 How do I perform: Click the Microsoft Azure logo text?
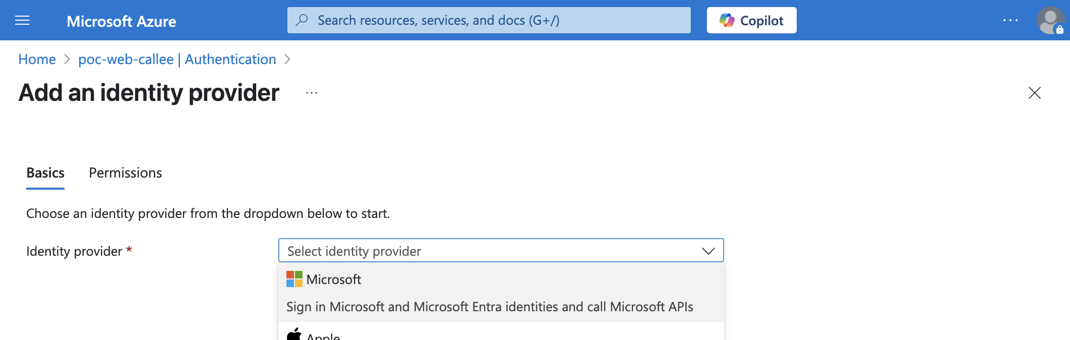121,21
